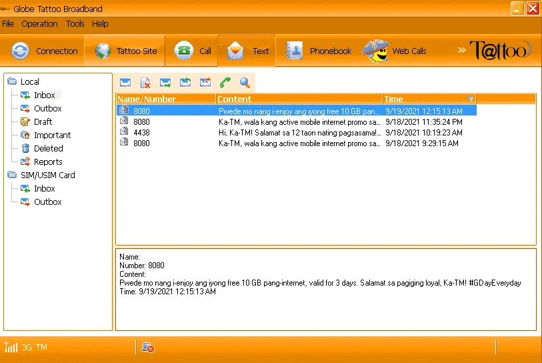
Task: Click the reply message icon
Action: [185, 82]
